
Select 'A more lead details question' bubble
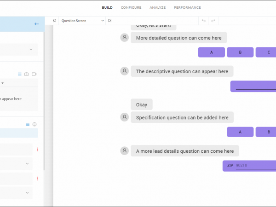[x=184, y=151]
